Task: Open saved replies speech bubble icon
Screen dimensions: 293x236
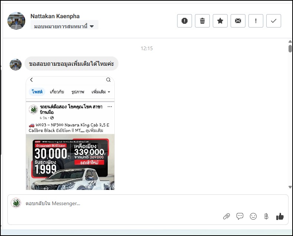Action: click(x=240, y=216)
